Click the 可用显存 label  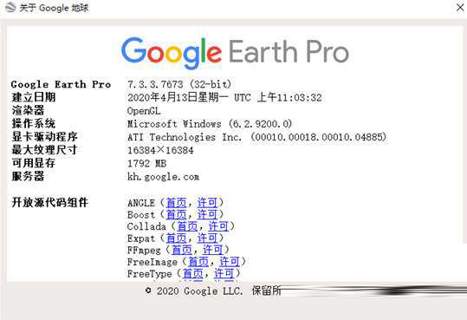(33, 163)
